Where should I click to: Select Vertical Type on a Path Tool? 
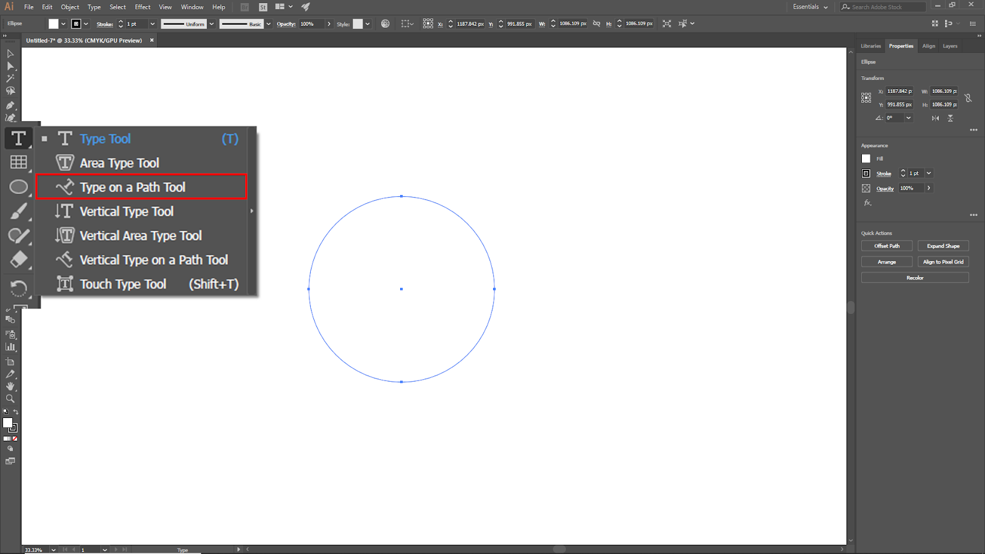[153, 260]
